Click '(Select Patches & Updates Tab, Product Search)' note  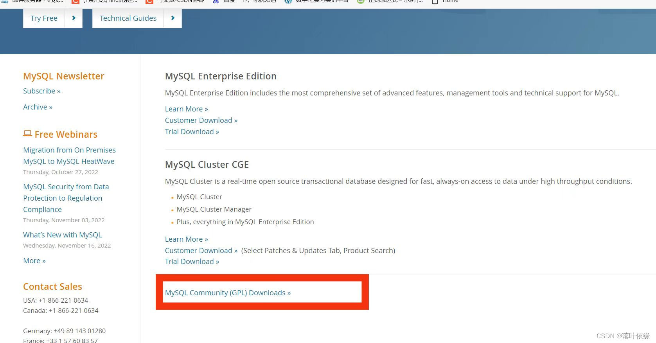click(318, 251)
